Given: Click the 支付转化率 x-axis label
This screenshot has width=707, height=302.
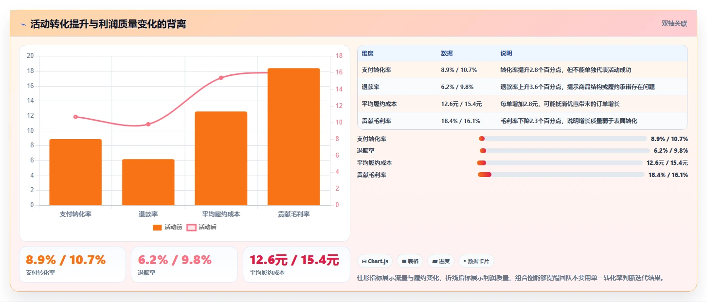Looking at the screenshot, I should pos(75,214).
